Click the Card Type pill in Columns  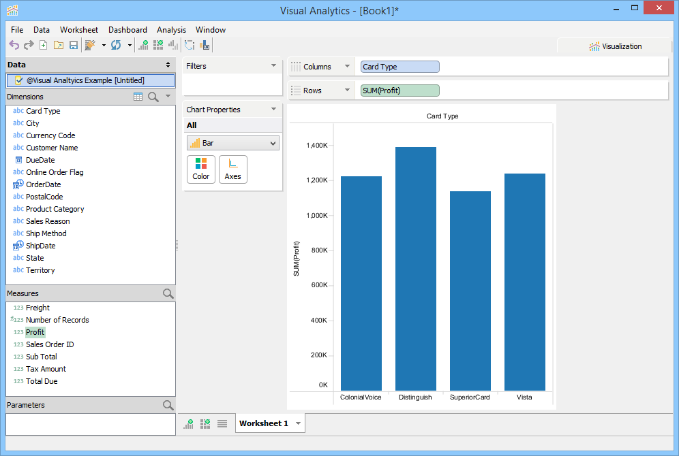(399, 67)
